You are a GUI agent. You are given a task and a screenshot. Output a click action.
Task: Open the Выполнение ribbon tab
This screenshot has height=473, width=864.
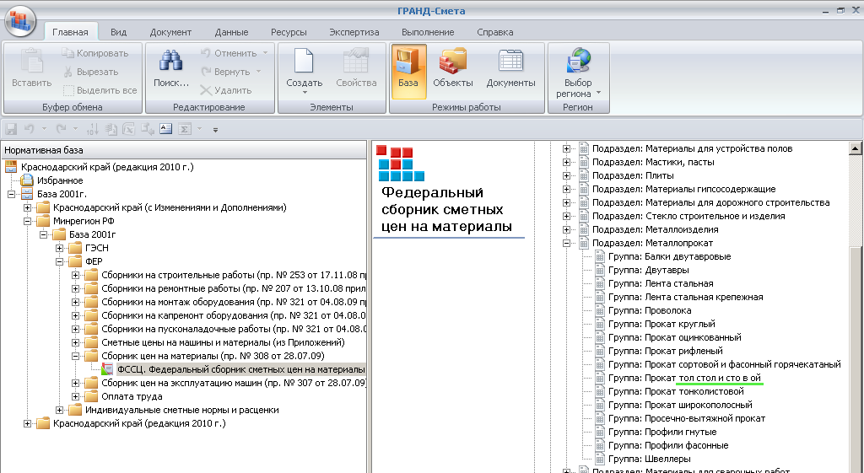click(428, 32)
